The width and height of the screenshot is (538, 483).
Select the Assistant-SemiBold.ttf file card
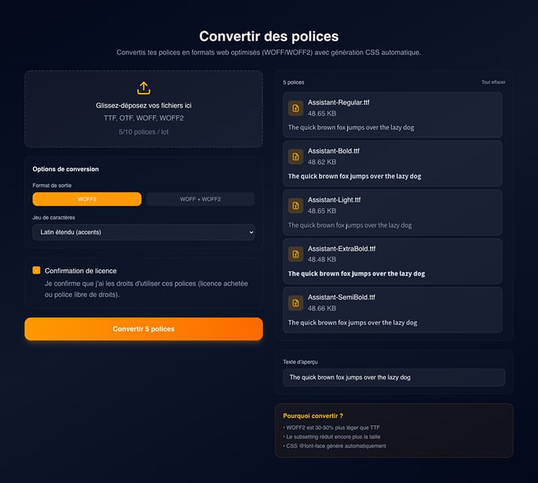click(x=393, y=309)
